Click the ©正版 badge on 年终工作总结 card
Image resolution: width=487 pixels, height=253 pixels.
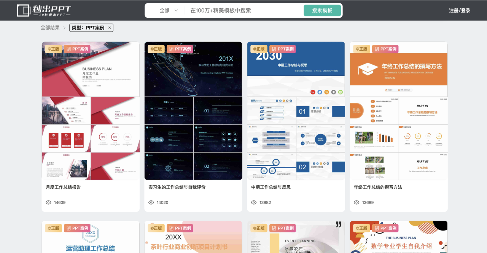(x=361, y=49)
